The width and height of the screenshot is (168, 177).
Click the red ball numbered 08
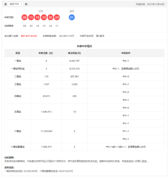(25, 17)
